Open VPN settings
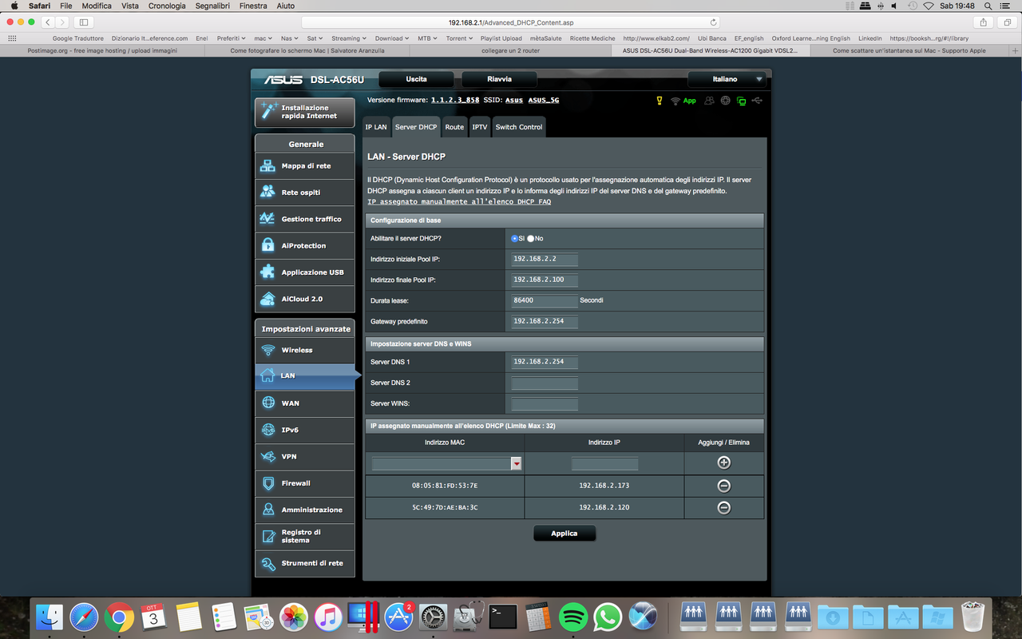Screen dimensions: 1022x639 tap(304, 457)
